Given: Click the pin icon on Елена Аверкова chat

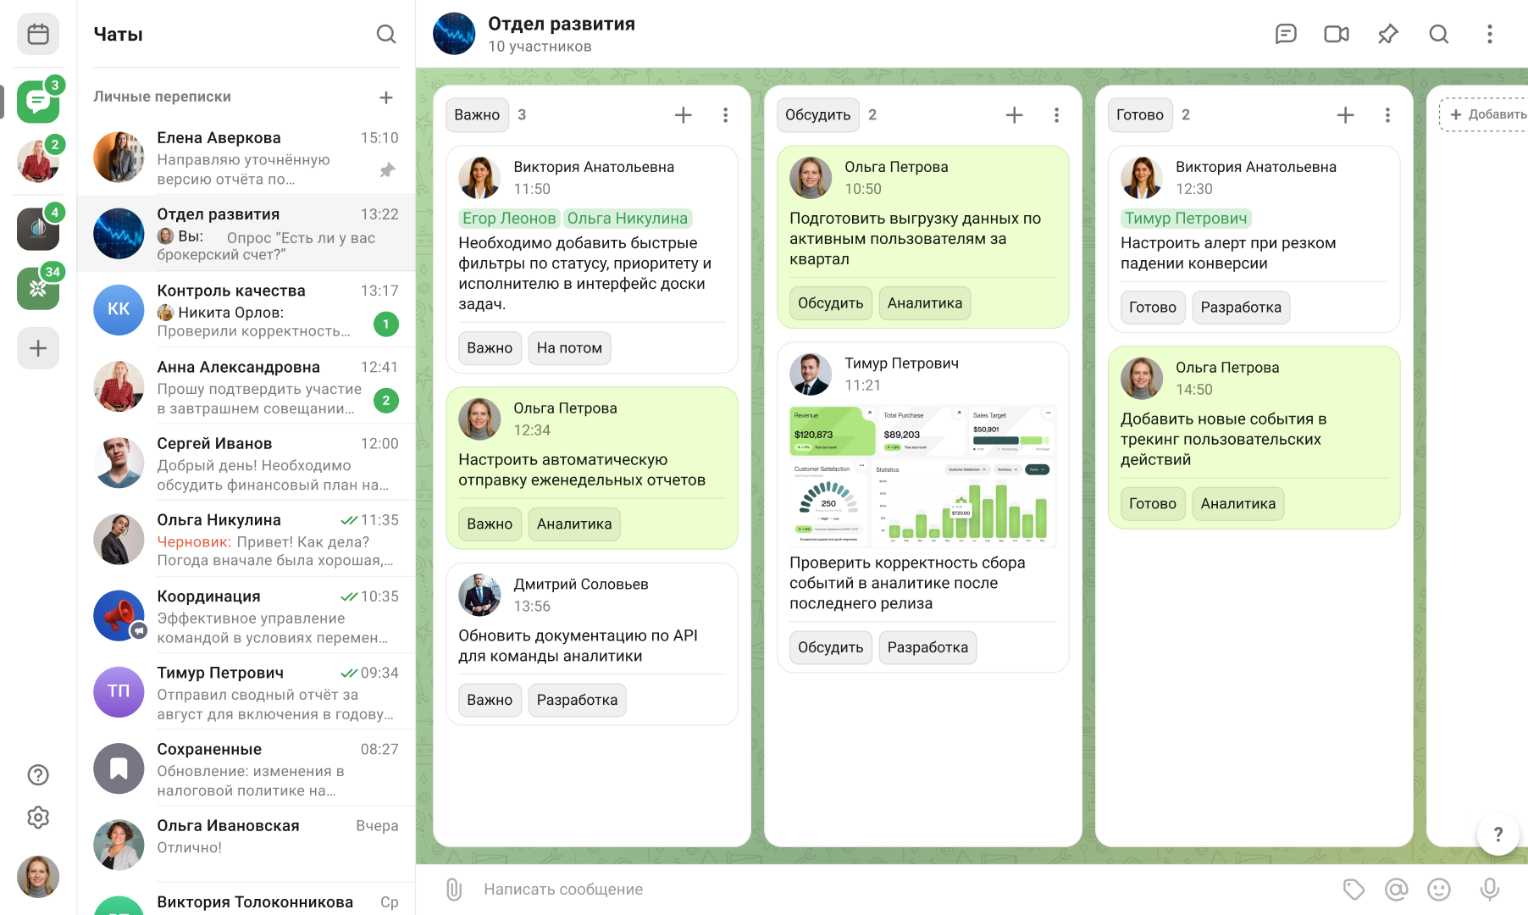Looking at the screenshot, I should click(x=387, y=170).
